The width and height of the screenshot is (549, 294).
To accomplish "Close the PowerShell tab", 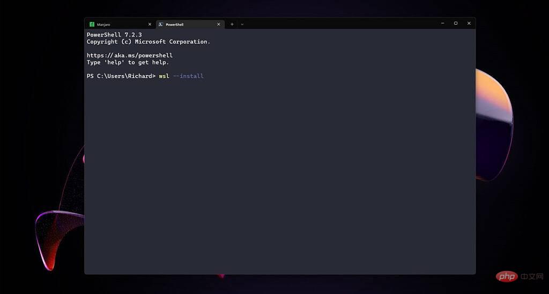I will tap(219, 25).
